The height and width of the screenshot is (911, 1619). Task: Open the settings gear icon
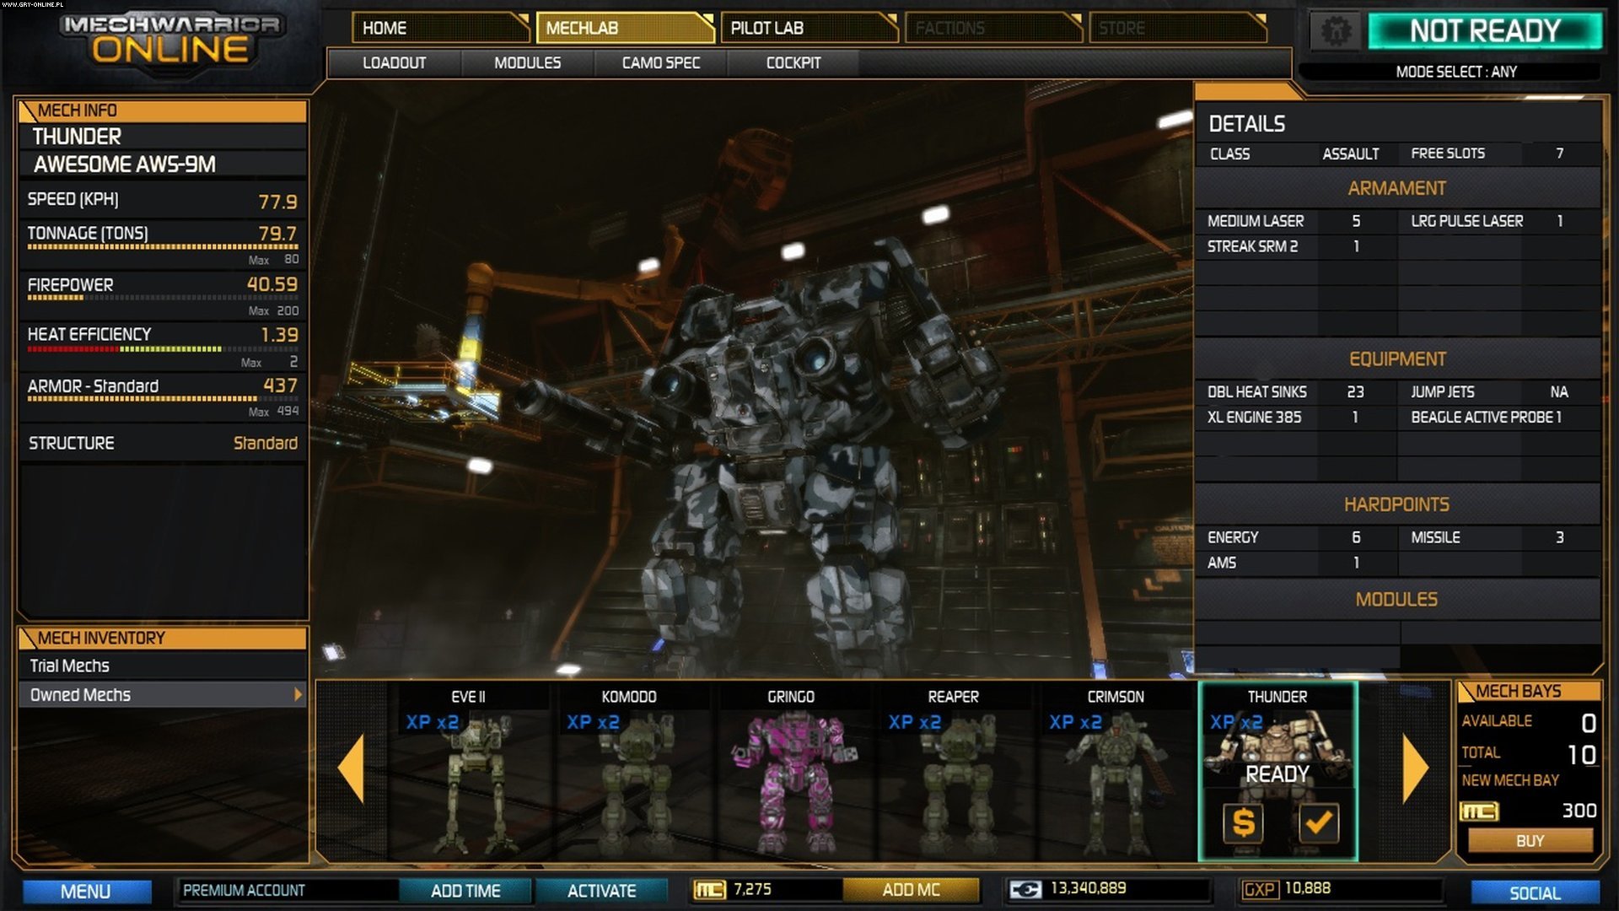(x=1335, y=31)
